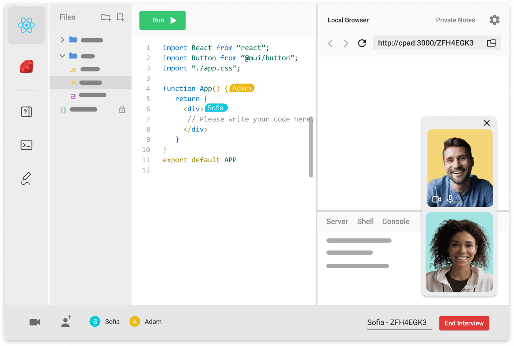514x346 pixels.
Task: Collapse the expanded folder in file tree
Action: click(x=62, y=56)
